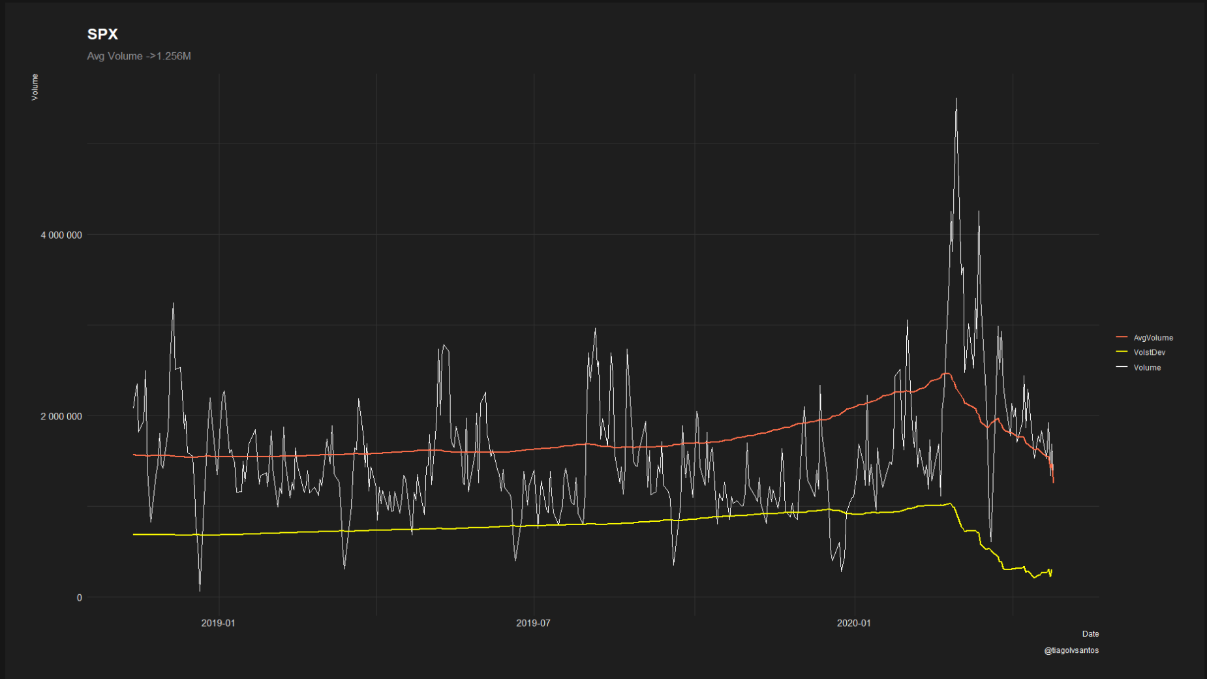The image size is (1207, 679).
Task: Click the subtitle 'Avg Volume ->1.256M'
Action: [x=139, y=56]
